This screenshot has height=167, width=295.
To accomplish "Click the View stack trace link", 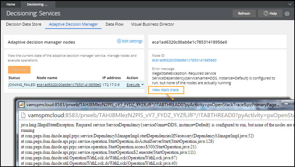I will (165, 90).
